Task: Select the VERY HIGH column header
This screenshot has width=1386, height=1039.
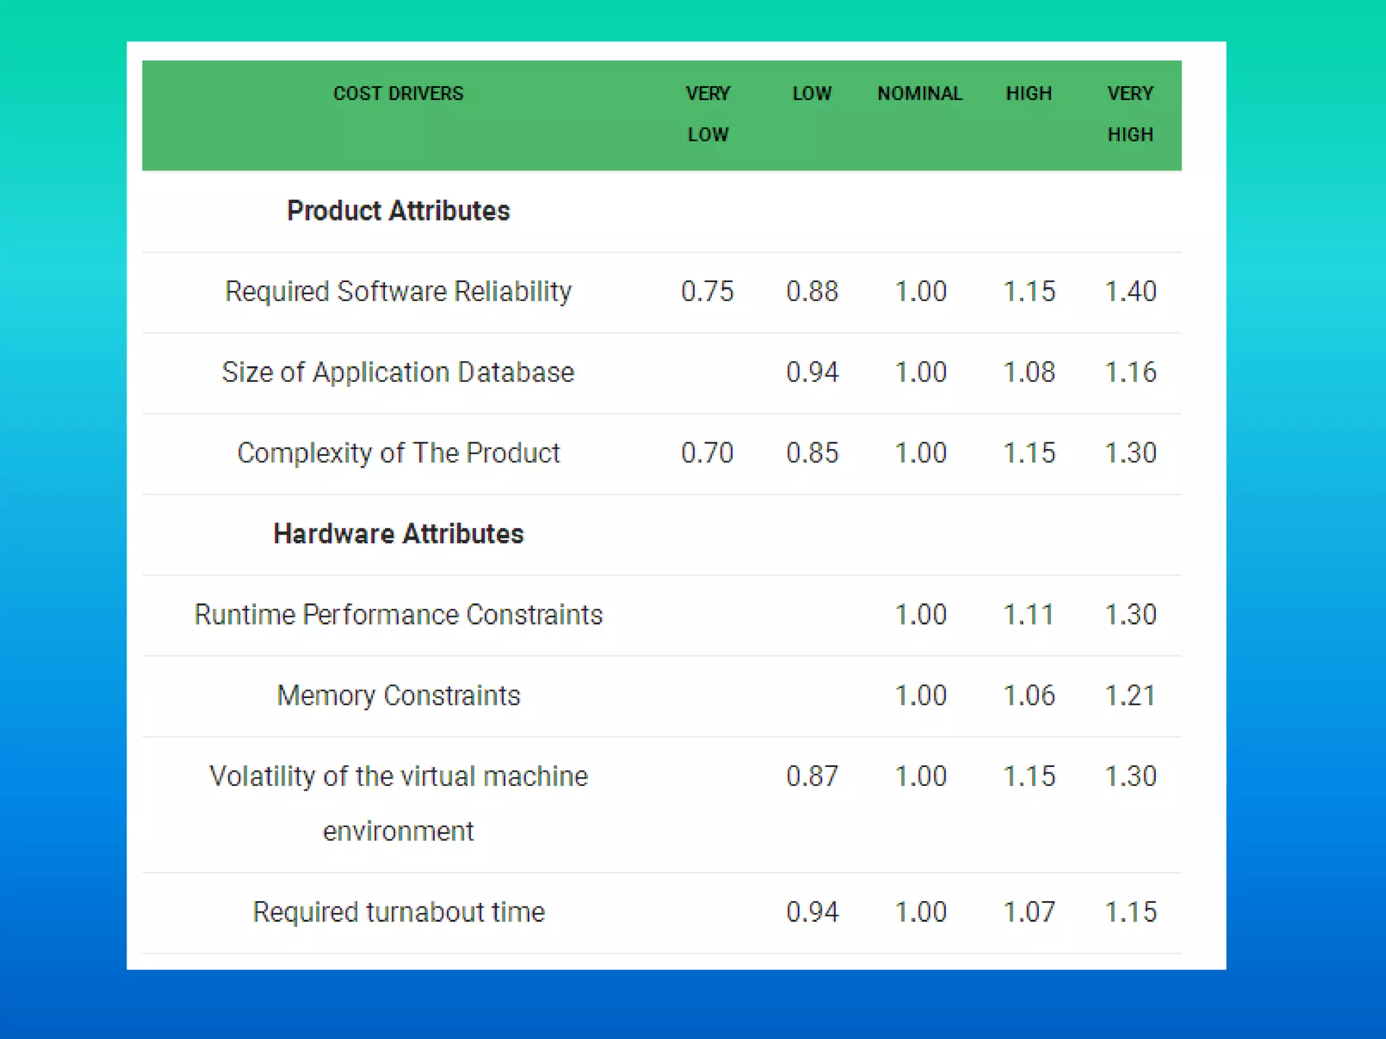Action: [x=1130, y=113]
